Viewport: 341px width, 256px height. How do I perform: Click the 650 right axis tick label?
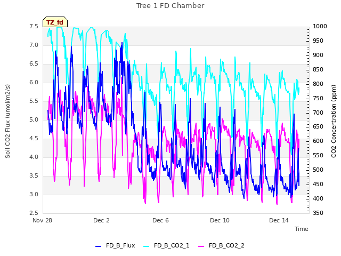(x=318, y=127)
